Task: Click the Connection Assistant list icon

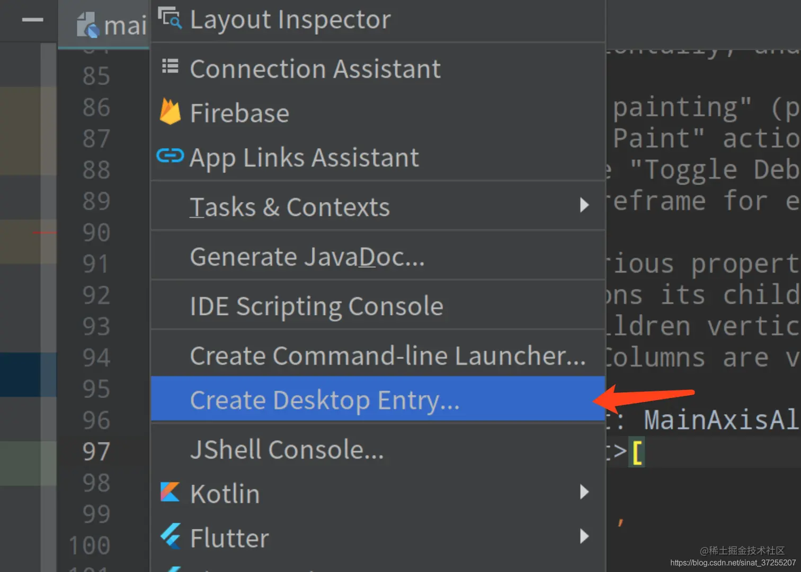Action: (x=170, y=66)
